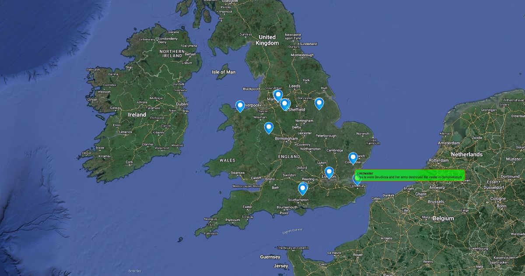Click the Isle of Man label
The image size is (525, 276).
224,72
